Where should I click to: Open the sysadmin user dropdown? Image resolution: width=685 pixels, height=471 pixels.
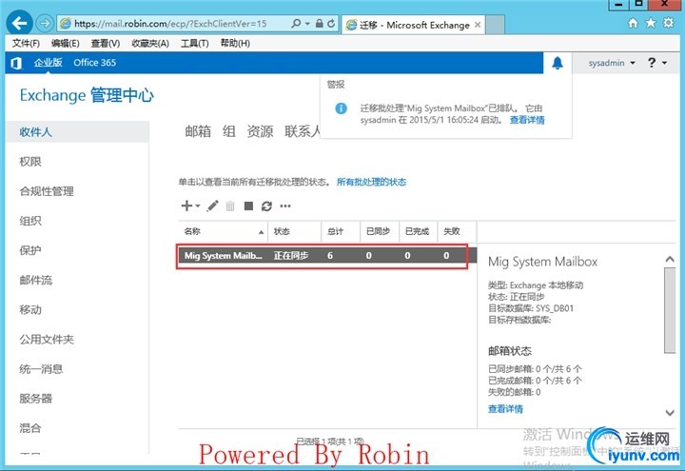612,63
